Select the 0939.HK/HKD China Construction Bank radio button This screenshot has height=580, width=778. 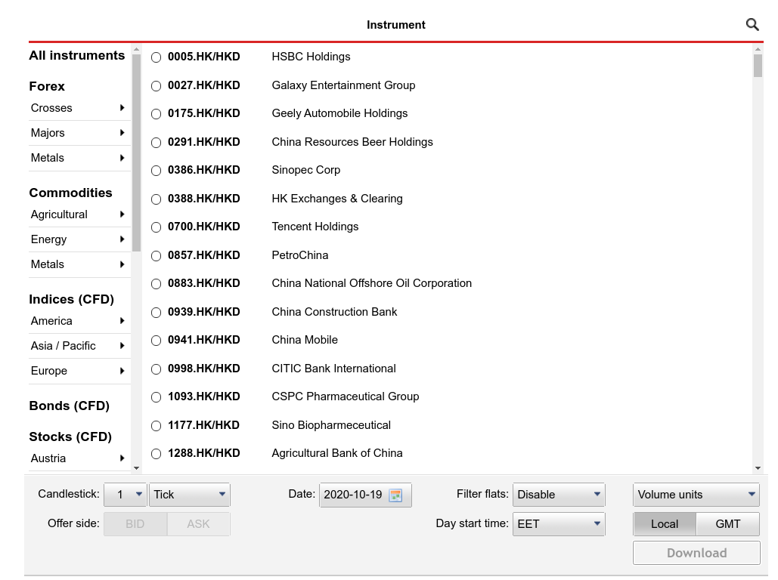pyautogui.click(x=157, y=313)
